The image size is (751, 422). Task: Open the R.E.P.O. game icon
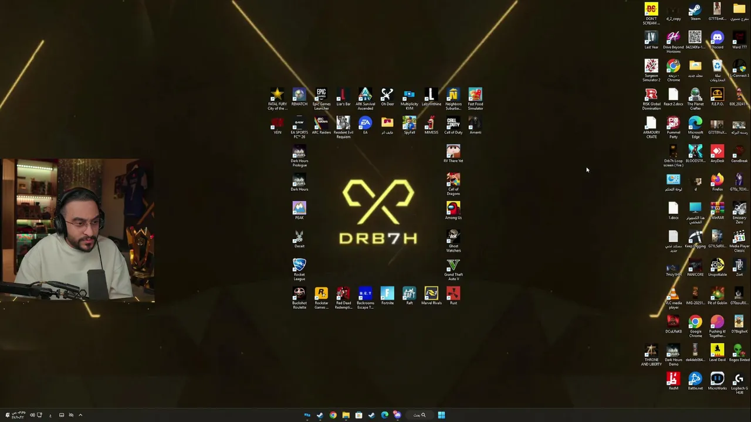(717, 97)
